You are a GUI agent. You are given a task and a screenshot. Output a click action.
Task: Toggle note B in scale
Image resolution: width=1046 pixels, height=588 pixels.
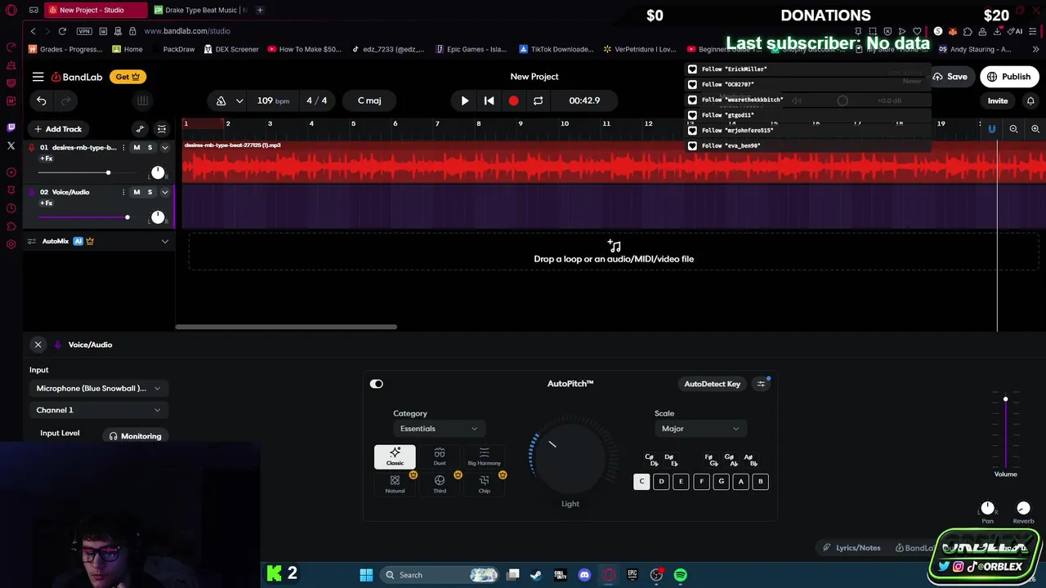[761, 482]
